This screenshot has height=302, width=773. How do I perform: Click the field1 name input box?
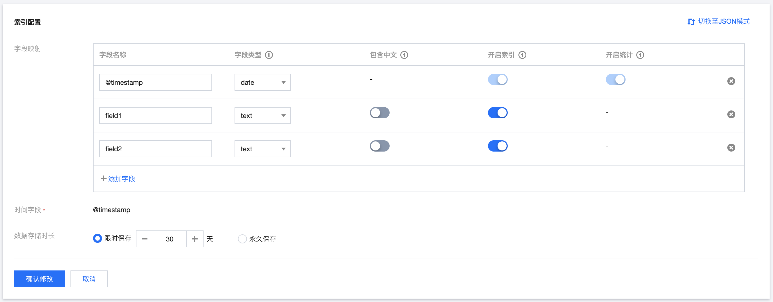pyautogui.click(x=155, y=116)
